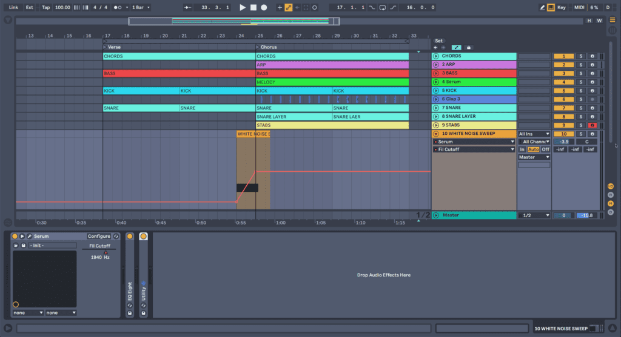Viewport: 621px width, 337px height.
Task: Unfold Serum device parameters with its triangle
Action: [x=22, y=236]
